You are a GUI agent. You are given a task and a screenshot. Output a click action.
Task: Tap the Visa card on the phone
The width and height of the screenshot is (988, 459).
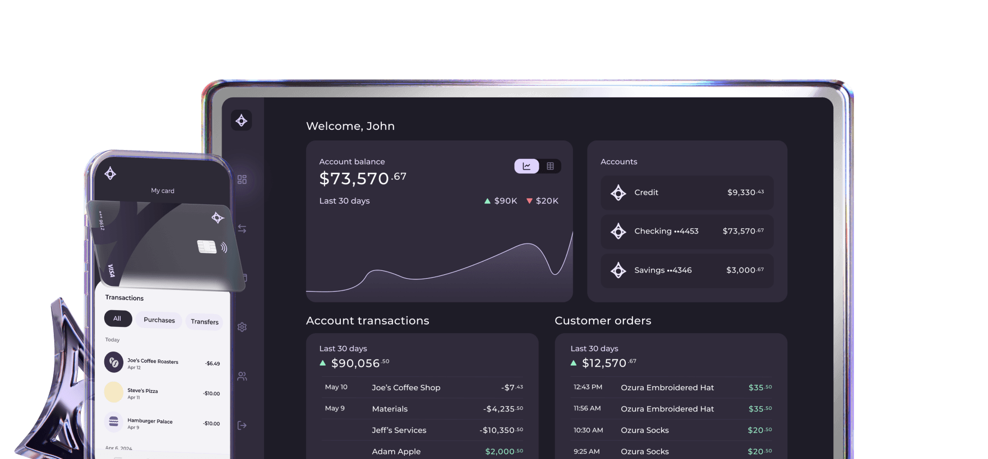coord(165,245)
